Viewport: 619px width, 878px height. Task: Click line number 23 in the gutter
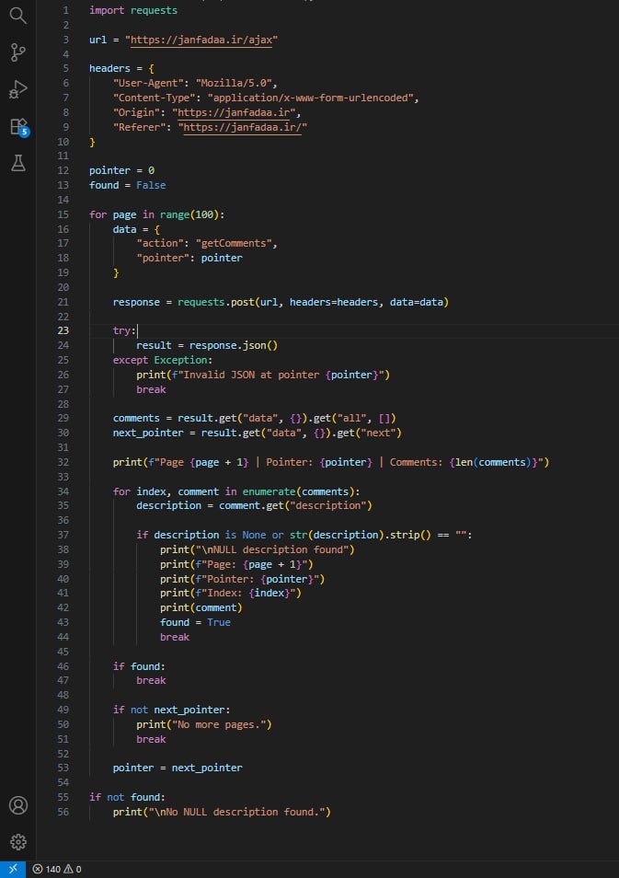[x=63, y=330]
